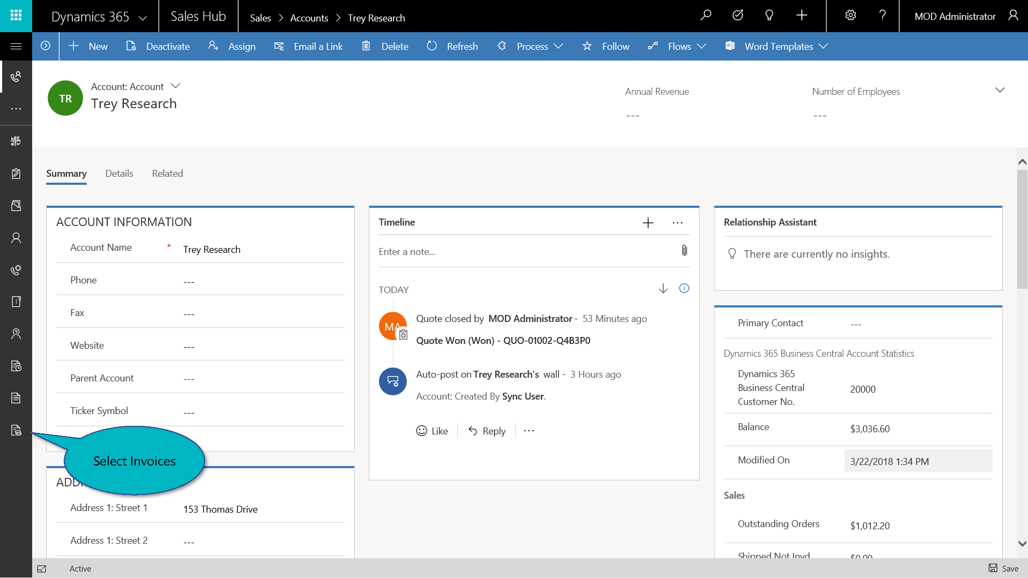Image resolution: width=1028 pixels, height=578 pixels.
Task: Switch to the Details tab
Action: (x=119, y=174)
